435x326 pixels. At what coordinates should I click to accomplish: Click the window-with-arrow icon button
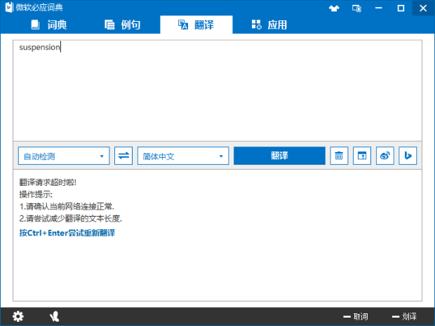point(362,156)
